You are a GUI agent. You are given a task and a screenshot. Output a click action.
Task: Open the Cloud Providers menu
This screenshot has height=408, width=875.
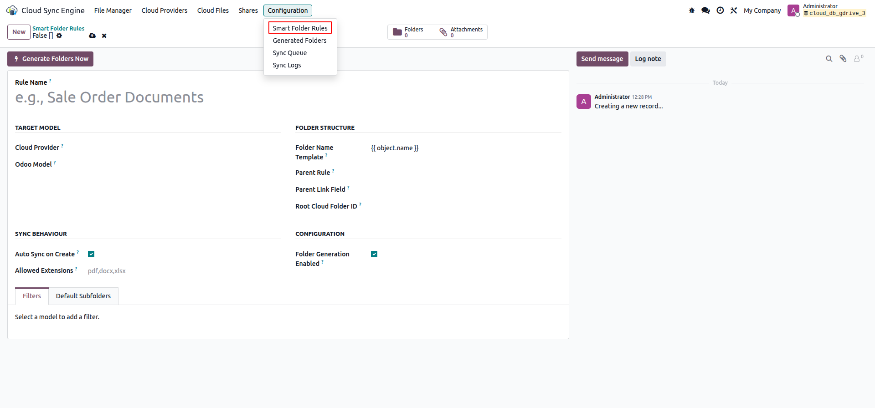click(165, 10)
